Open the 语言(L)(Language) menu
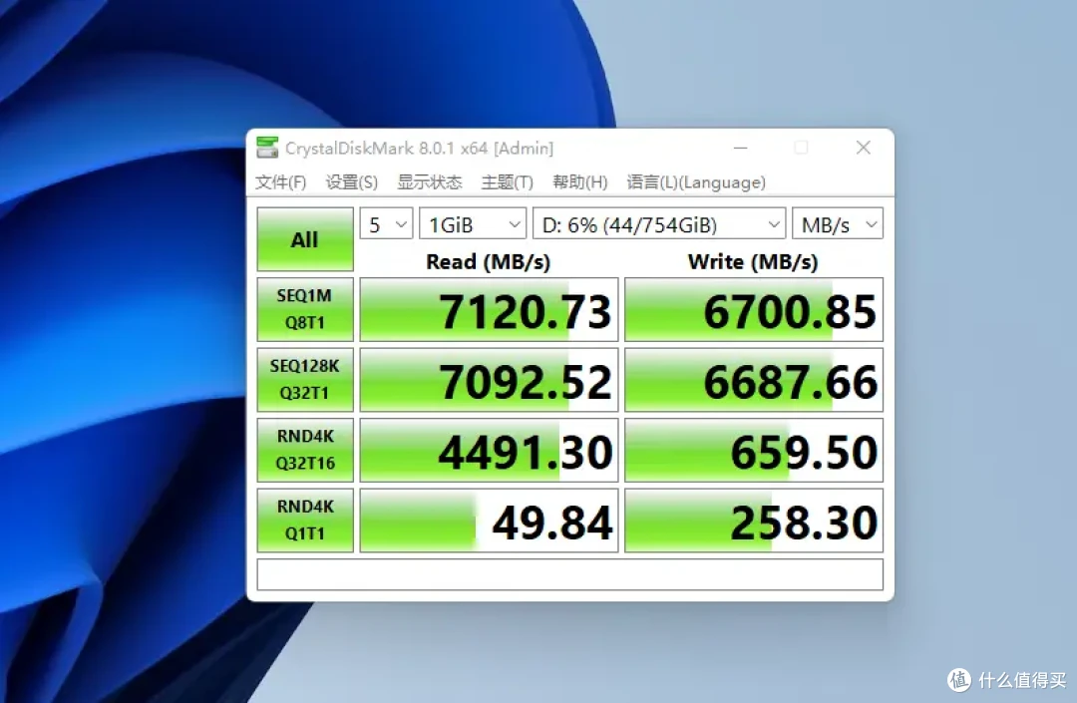 click(x=696, y=182)
